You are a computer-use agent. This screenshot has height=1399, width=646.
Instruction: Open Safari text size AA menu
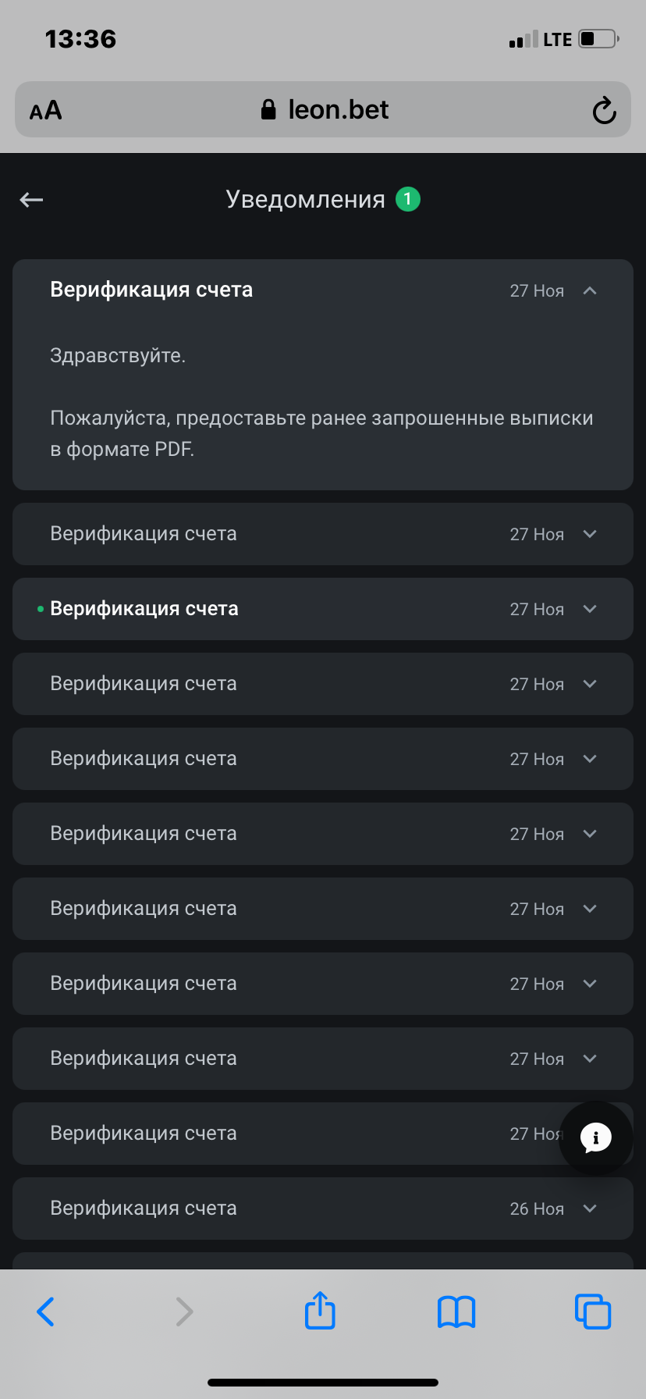46,111
